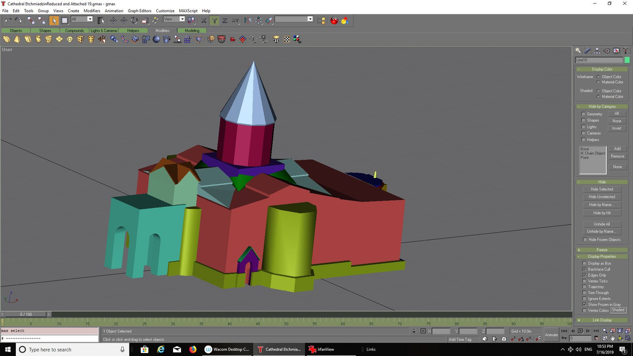Viewport: 633px width, 356px height.
Task: Click the Hide Unselected button
Action: (x=602, y=197)
